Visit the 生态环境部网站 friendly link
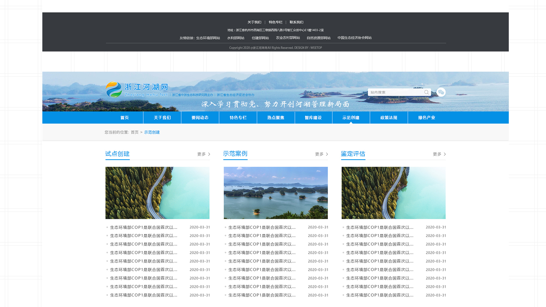546x307 pixels. [x=208, y=38]
